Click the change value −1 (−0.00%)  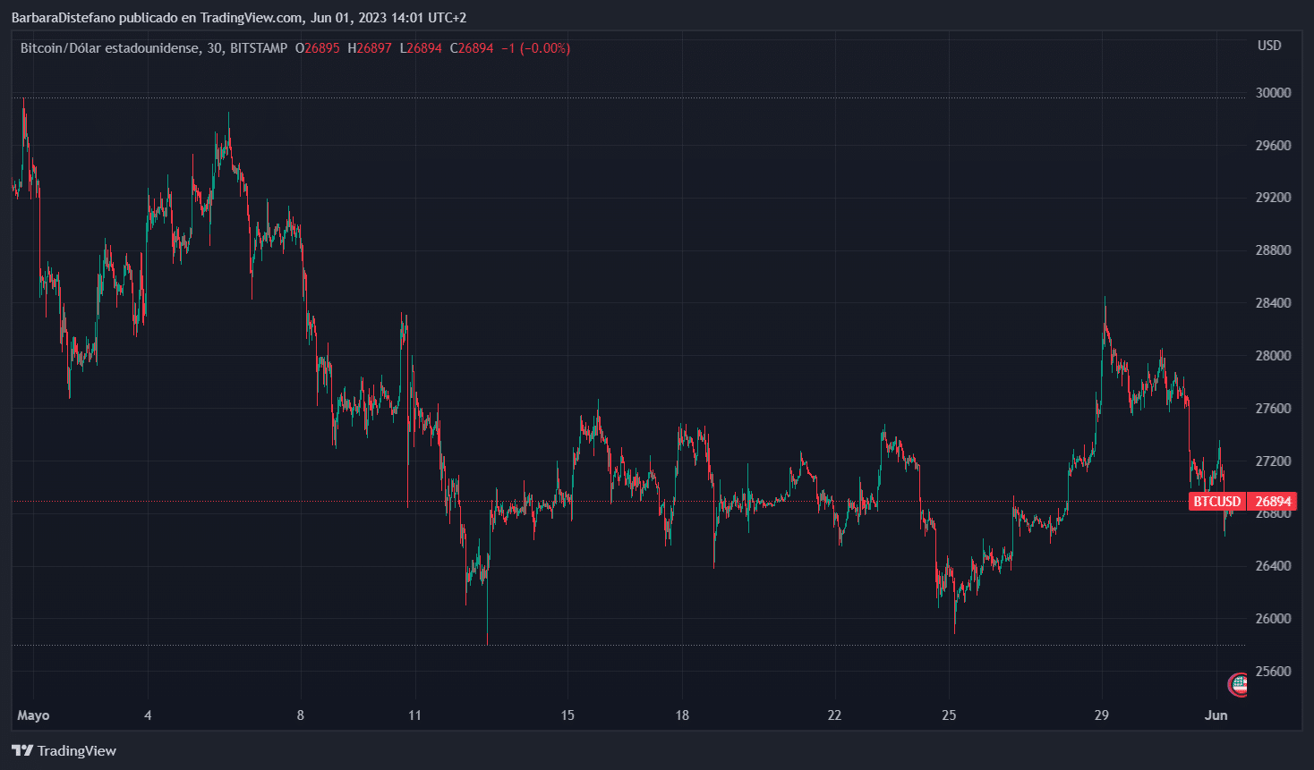coord(535,48)
